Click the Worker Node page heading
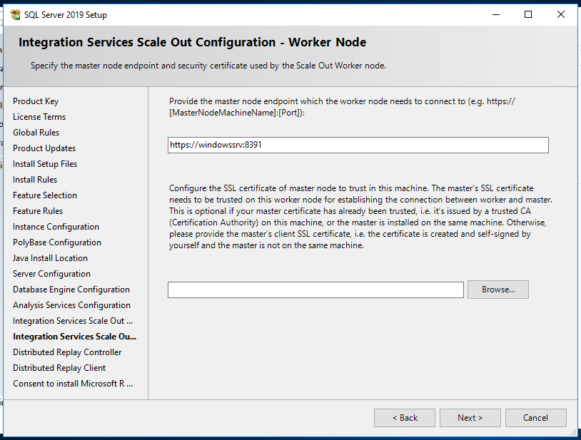 [x=192, y=42]
